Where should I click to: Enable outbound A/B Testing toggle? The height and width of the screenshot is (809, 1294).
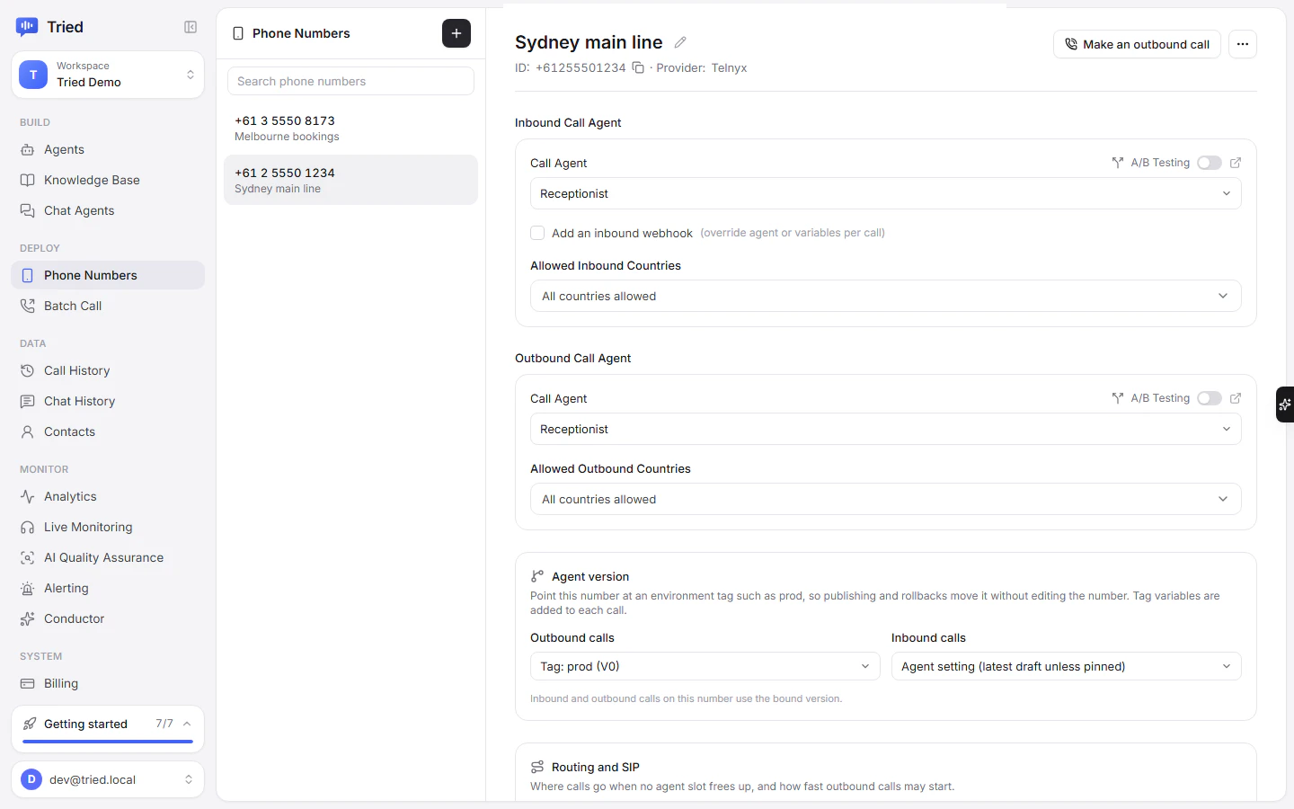point(1210,398)
